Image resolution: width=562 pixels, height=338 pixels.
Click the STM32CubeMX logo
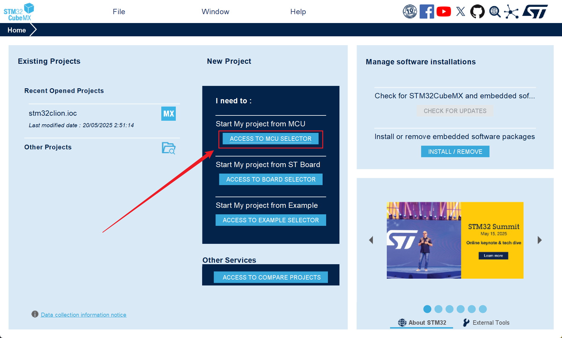[19, 12]
